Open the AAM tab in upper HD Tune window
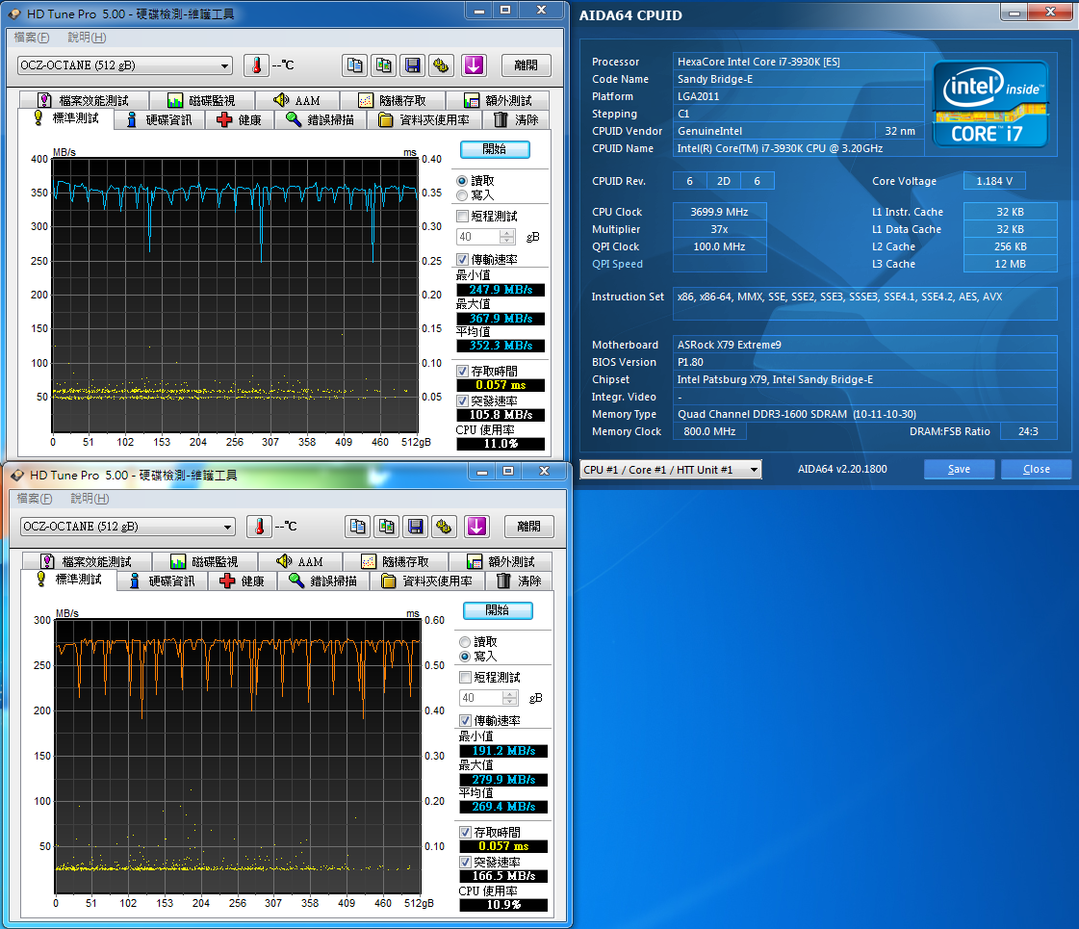The width and height of the screenshot is (1079, 929). [x=296, y=100]
